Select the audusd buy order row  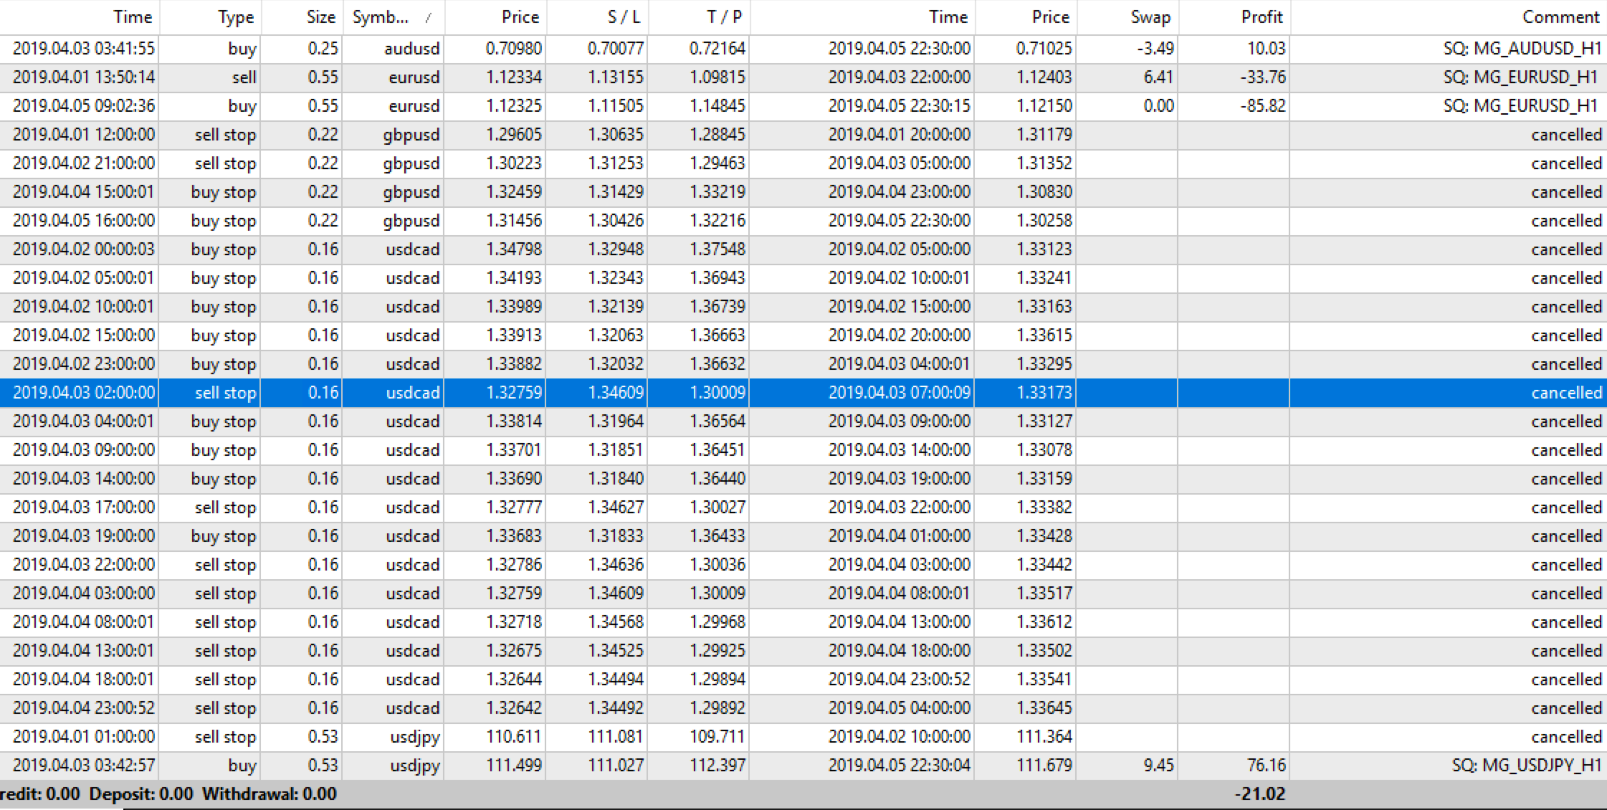pyautogui.click(x=412, y=49)
